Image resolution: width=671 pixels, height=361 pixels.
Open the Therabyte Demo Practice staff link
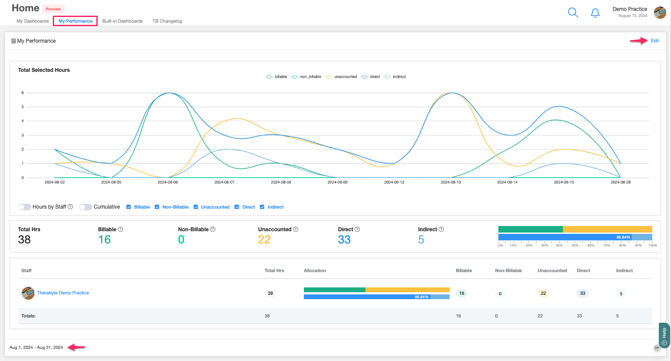[x=63, y=293]
